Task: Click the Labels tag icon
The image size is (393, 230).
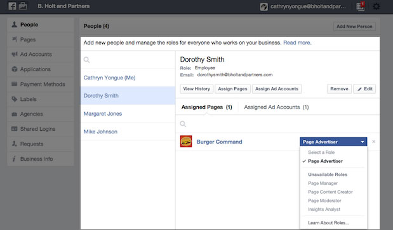Action: click(15, 99)
